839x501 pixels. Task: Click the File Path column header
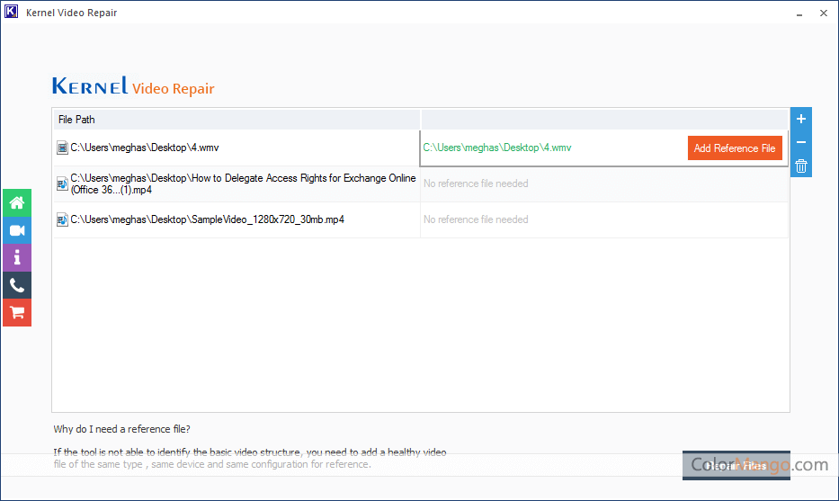pos(77,120)
